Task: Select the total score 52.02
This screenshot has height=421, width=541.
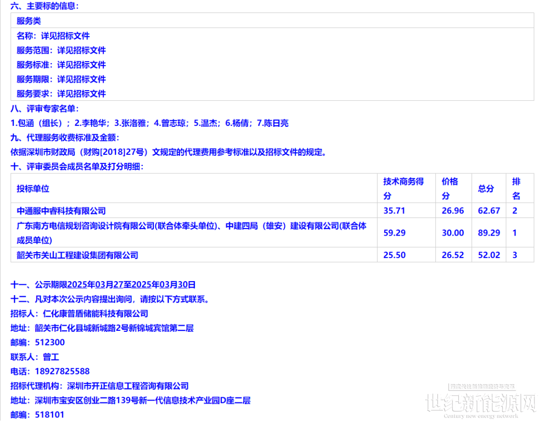Action: coord(489,255)
